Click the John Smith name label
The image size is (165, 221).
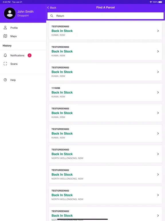click(25, 12)
